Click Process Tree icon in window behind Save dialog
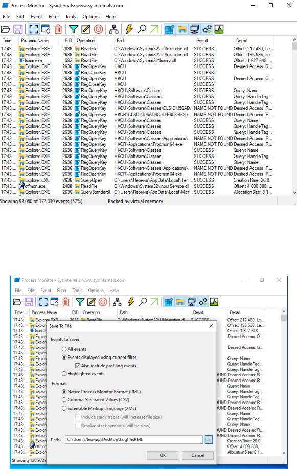 point(117,302)
